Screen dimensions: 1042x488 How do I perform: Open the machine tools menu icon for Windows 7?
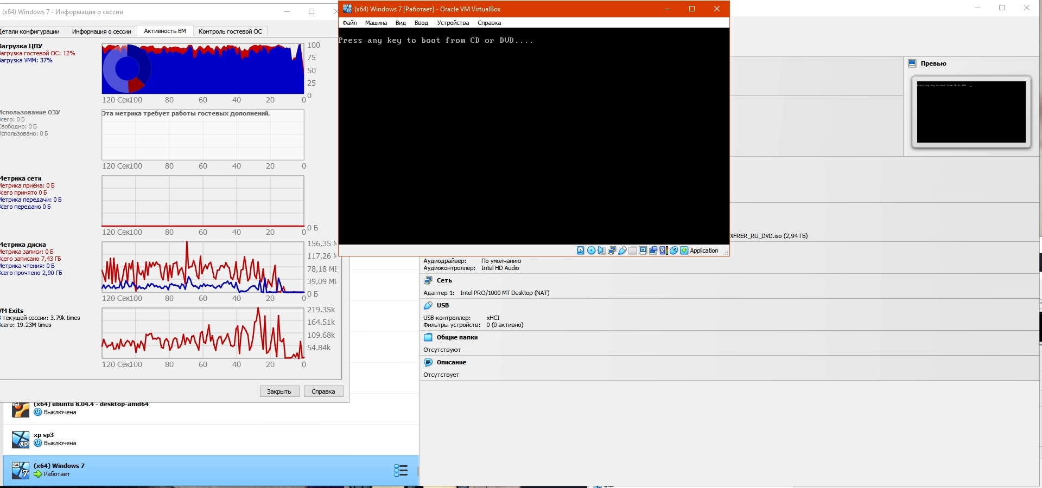(x=401, y=470)
